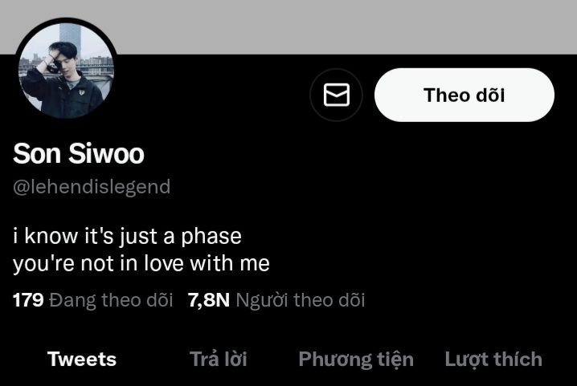Select the Lượt thích likes tab
Screen dimensions: 577x386
coord(493,360)
